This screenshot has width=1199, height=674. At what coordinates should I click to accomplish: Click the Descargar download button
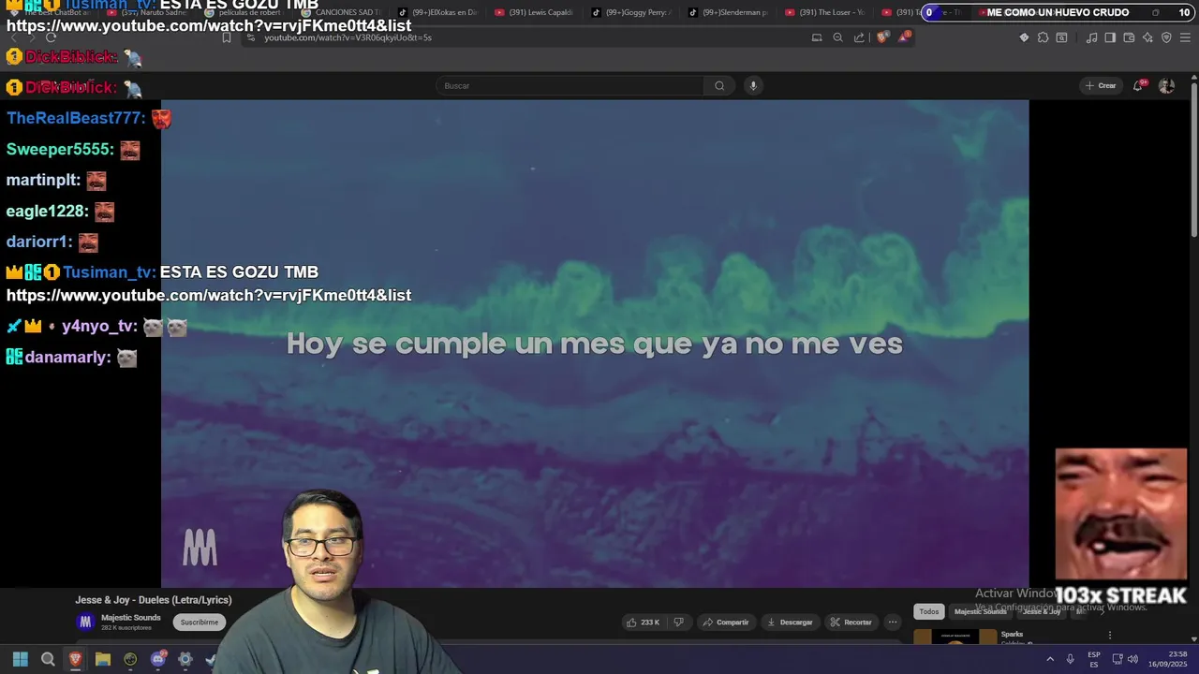(790, 623)
